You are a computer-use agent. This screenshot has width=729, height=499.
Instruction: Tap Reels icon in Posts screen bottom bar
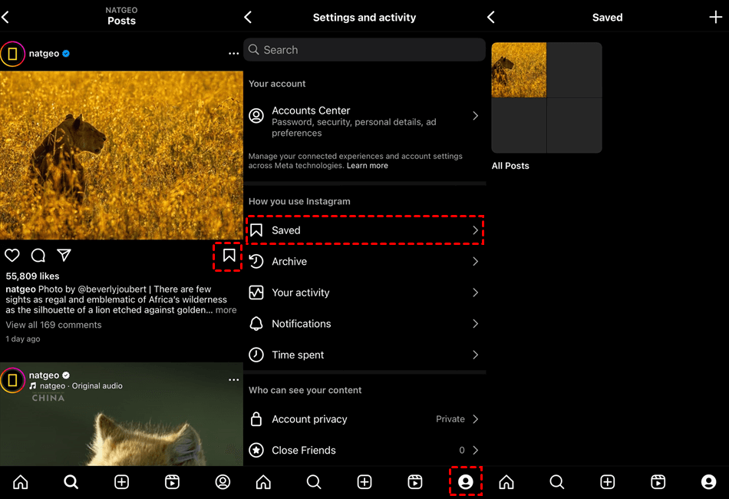173,482
